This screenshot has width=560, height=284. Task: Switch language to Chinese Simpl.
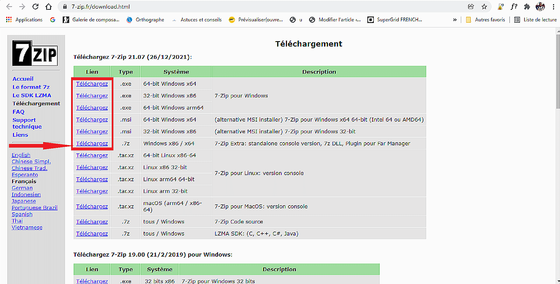[x=31, y=162]
